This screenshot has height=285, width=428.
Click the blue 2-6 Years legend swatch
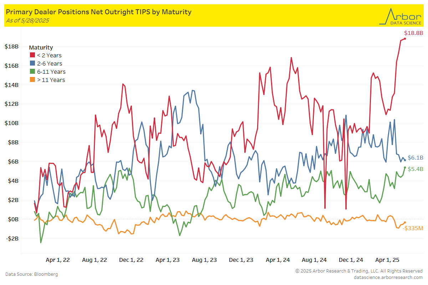point(32,63)
